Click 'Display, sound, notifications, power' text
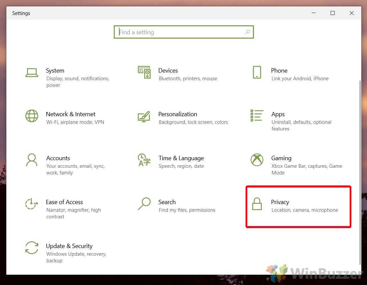The height and width of the screenshot is (285, 367). point(78,82)
